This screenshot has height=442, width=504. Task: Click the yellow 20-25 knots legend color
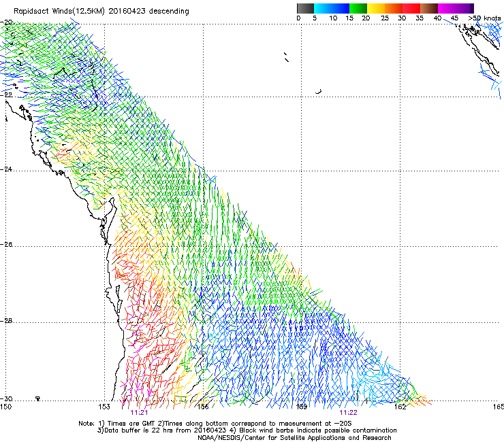pyautogui.click(x=376, y=8)
